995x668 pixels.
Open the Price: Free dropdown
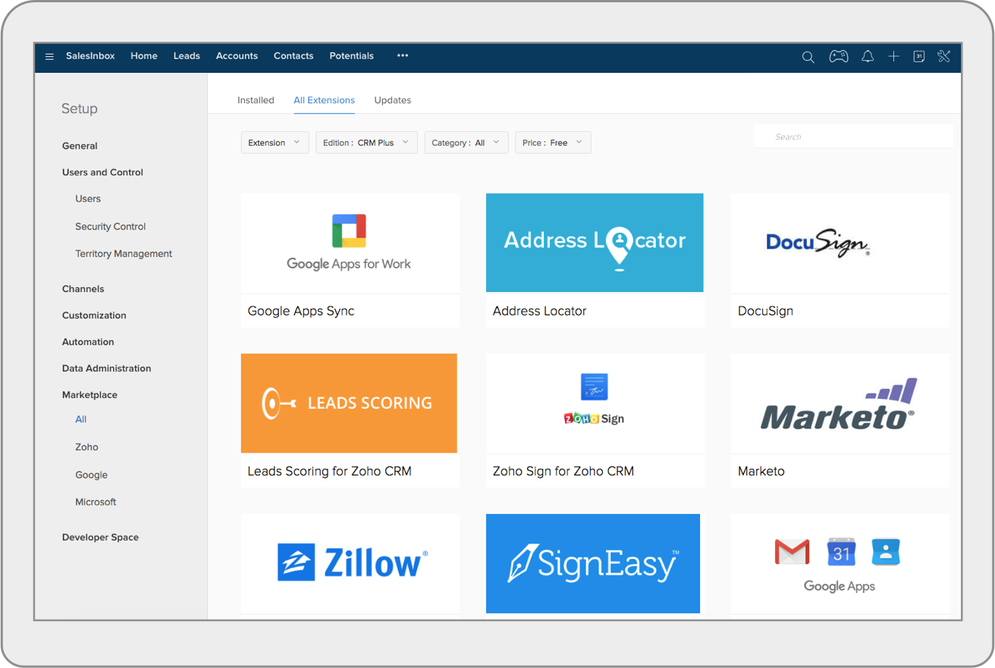[x=553, y=143]
